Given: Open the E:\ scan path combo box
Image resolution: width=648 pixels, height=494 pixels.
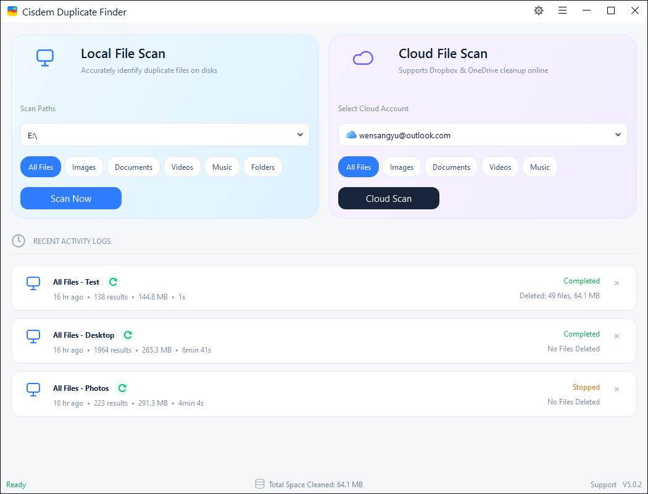Looking at the screenshot, I should click(x=165, y=135).
